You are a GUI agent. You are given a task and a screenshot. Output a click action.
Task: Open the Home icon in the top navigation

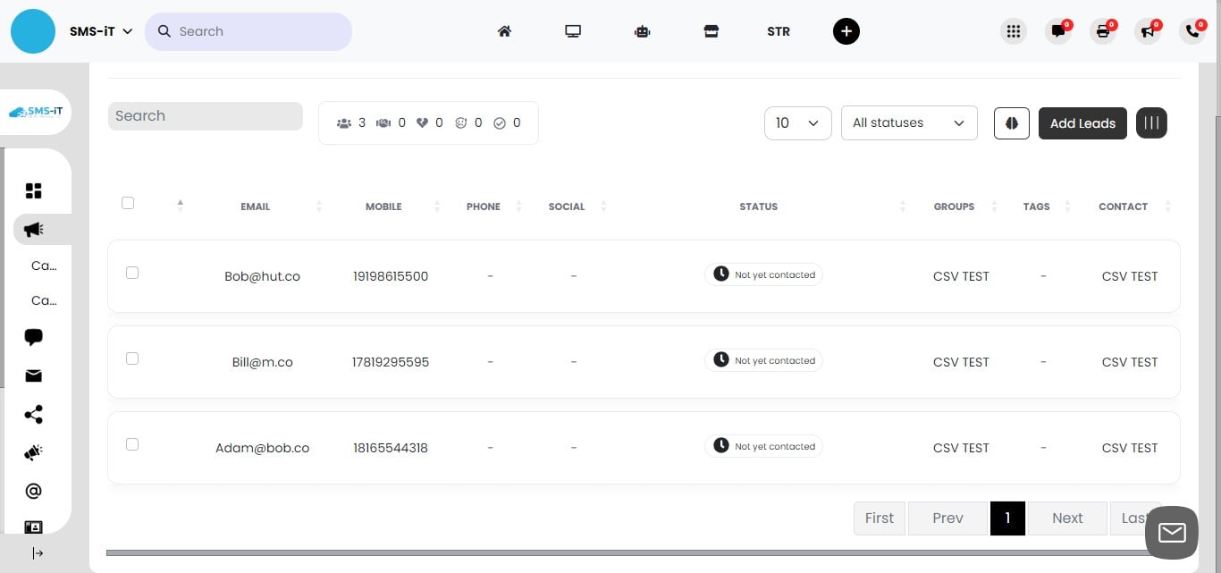tap(504, 31)
